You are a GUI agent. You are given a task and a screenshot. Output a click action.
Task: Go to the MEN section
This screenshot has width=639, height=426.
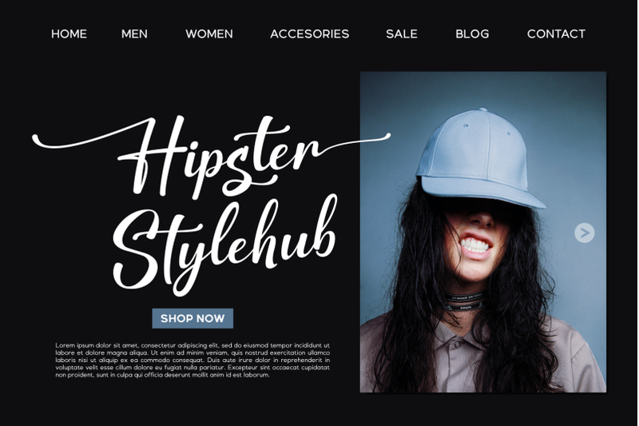click(134, 34)
